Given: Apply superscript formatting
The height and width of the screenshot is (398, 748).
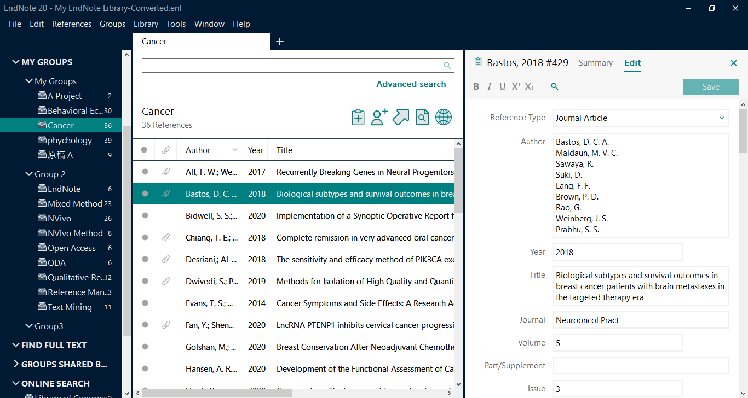Looking at the screenshot, I should click(x=516, y=86).
